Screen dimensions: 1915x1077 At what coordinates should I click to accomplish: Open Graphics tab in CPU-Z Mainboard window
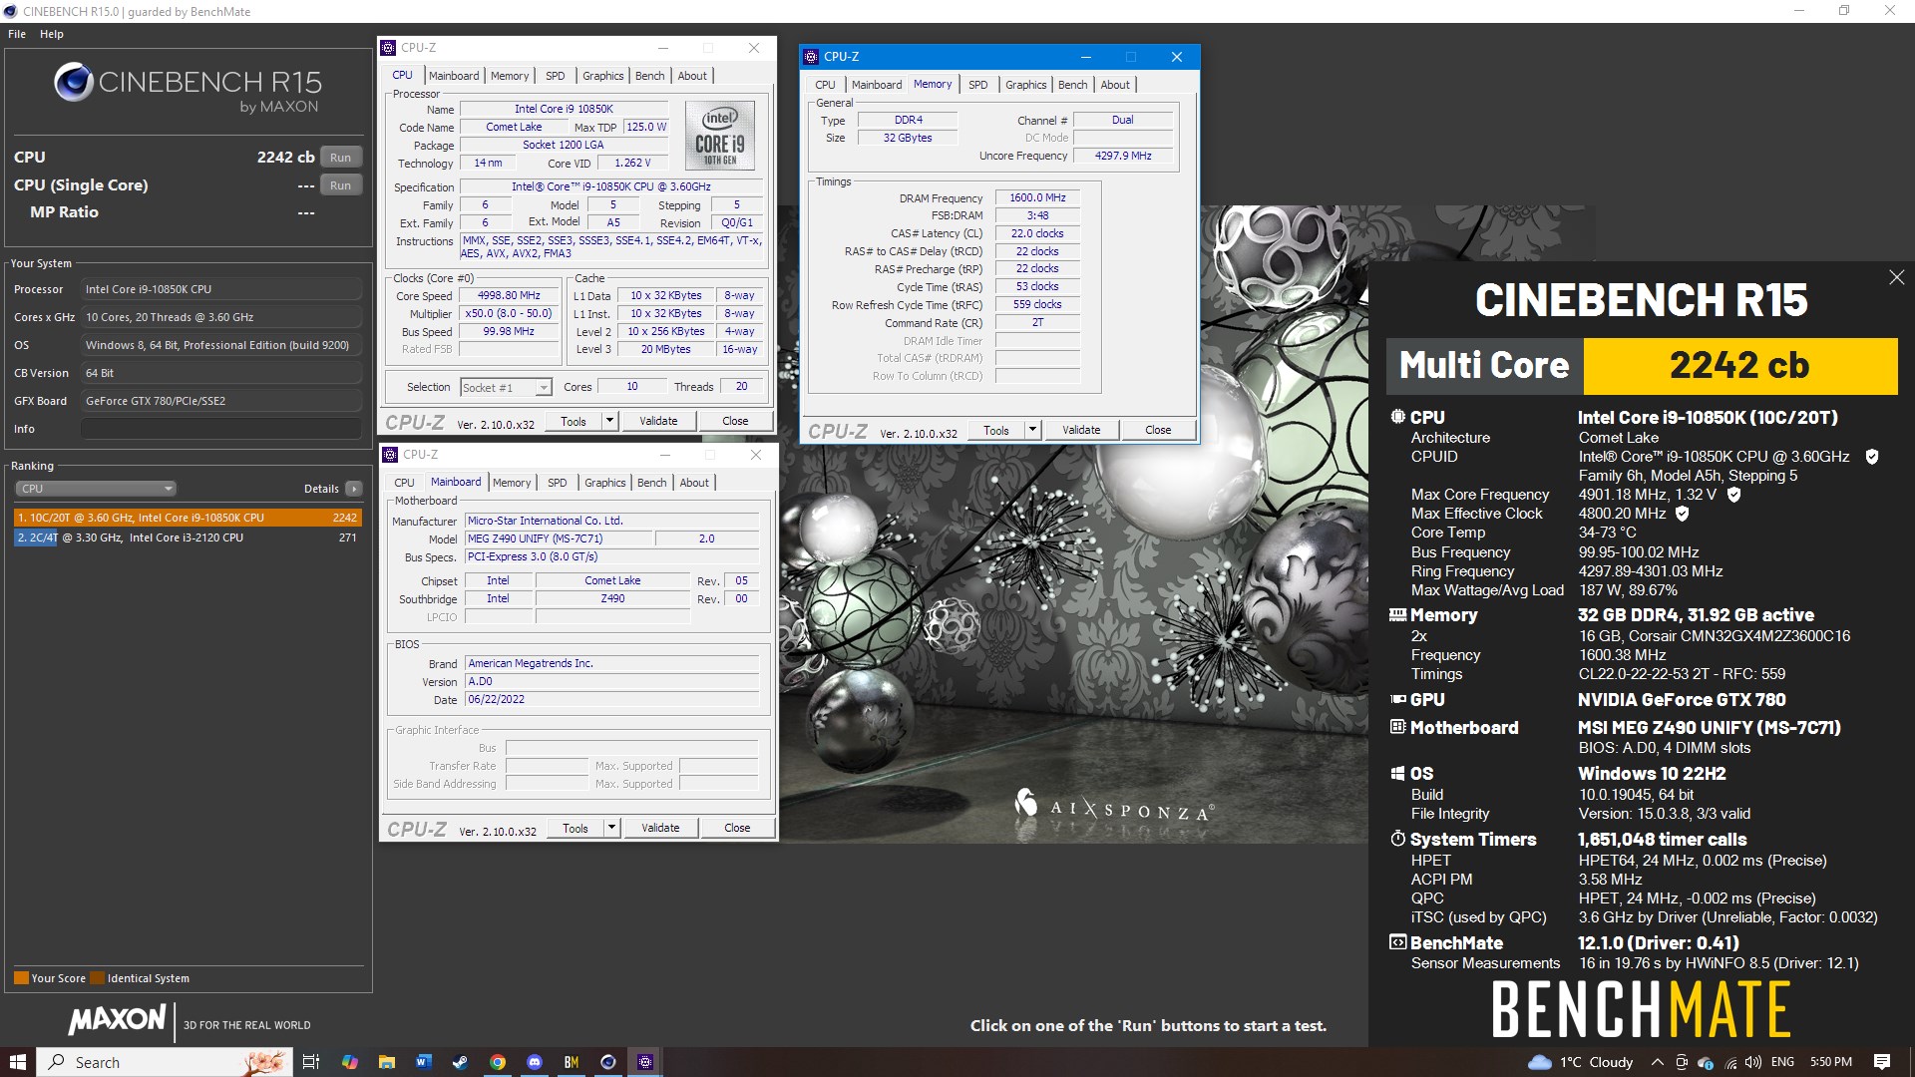click(605, 483)
